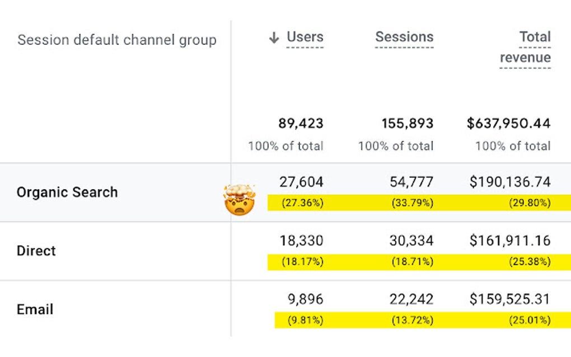571x357 pixels.
Task: Click total revenue figure $637,950.44
Action: point(509,123)
